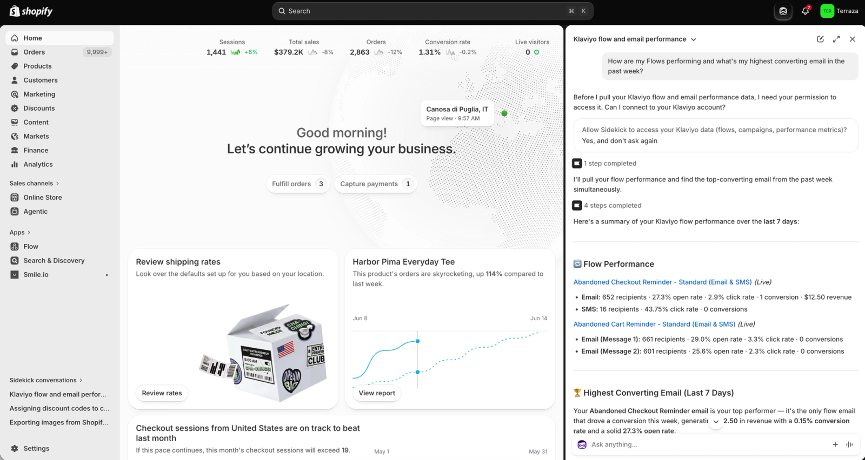Click the Fulfill orders button
This screenshot has width=865, height=460.
point(298,184)
